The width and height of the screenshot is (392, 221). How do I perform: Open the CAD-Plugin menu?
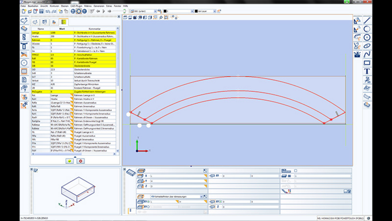pyautogui.click(x=76, y=6)
